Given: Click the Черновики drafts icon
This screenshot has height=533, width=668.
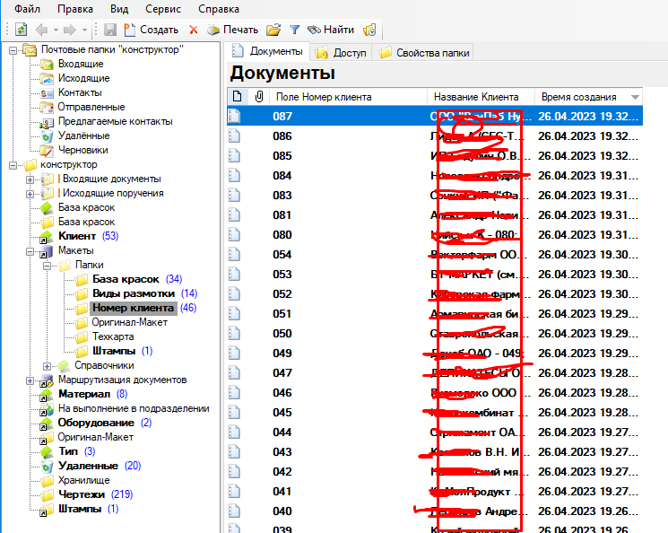Looking at the screenshot, I should [x=47, y=151].
